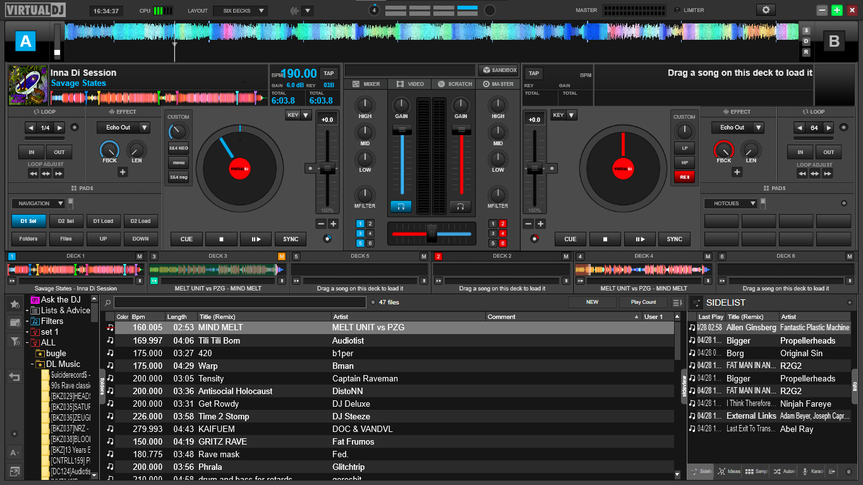This screenshot has height=485, width=863.
Task: Toggle Deck 1 master M button
Action: (x=140, y=256)
